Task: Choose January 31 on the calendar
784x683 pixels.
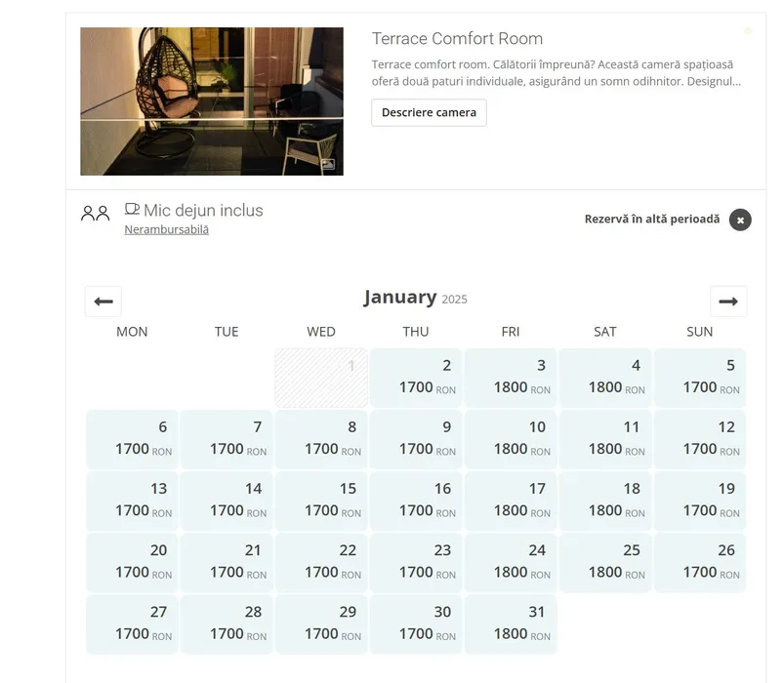Action: (511, 623)
